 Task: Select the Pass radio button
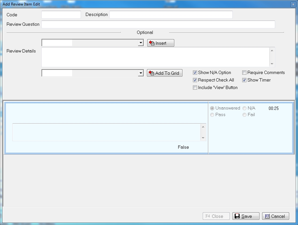tap(212, 115)
